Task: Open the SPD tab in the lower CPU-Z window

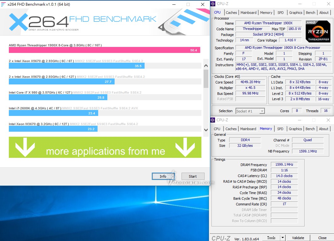Action: click(280, 129)
